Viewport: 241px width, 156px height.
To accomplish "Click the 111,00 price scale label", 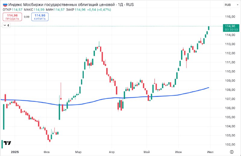I will tap(230, 62).
